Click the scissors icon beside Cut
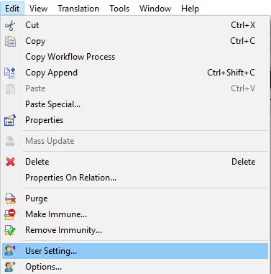The height and width of the screenshot is (274, 271). click(x=10, y=25)
